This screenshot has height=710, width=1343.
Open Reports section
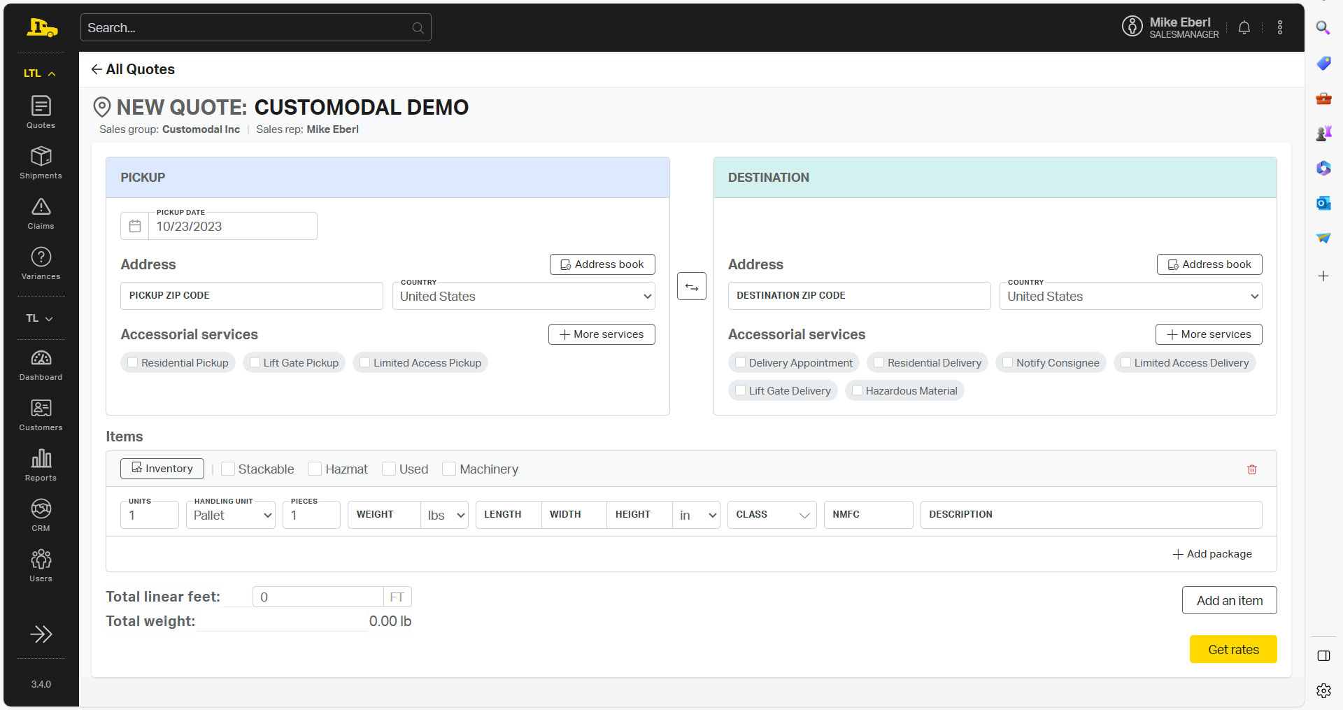point(41,466)
